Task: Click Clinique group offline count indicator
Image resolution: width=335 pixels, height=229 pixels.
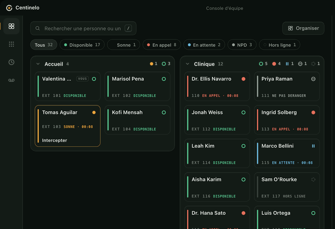Action: pos(316,64)
